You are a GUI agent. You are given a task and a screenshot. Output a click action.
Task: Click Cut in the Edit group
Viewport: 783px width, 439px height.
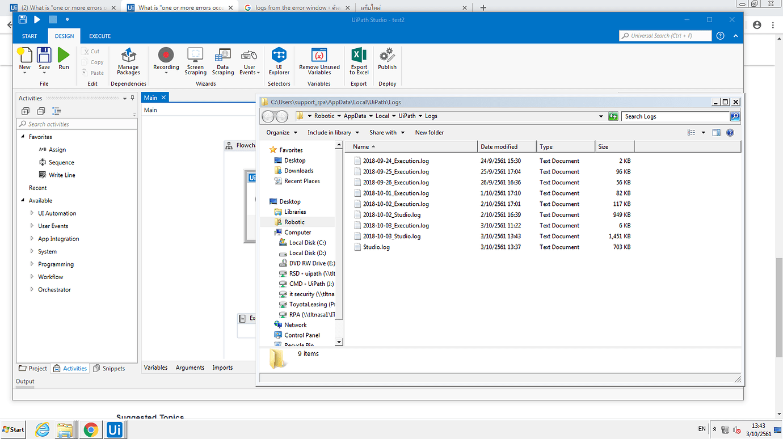(x=91, y=51)
